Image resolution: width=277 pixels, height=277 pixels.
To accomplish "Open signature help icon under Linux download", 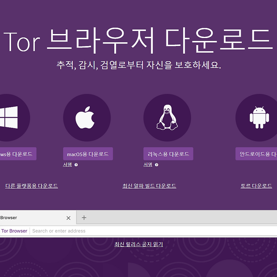I will click(x=157, y=165).
